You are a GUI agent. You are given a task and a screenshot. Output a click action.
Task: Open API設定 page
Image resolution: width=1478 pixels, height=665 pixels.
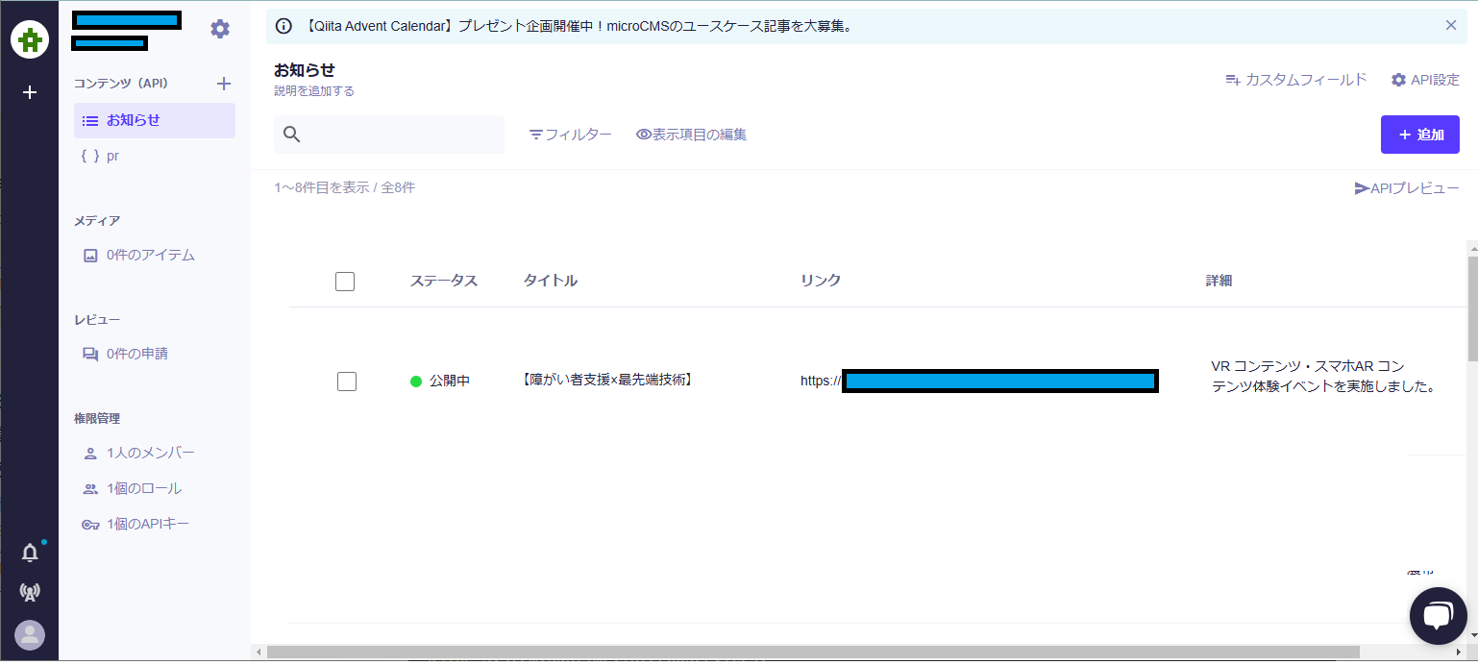1425,80
